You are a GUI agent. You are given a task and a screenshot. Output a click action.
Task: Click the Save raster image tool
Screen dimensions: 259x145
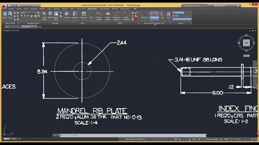pos(11,15)
